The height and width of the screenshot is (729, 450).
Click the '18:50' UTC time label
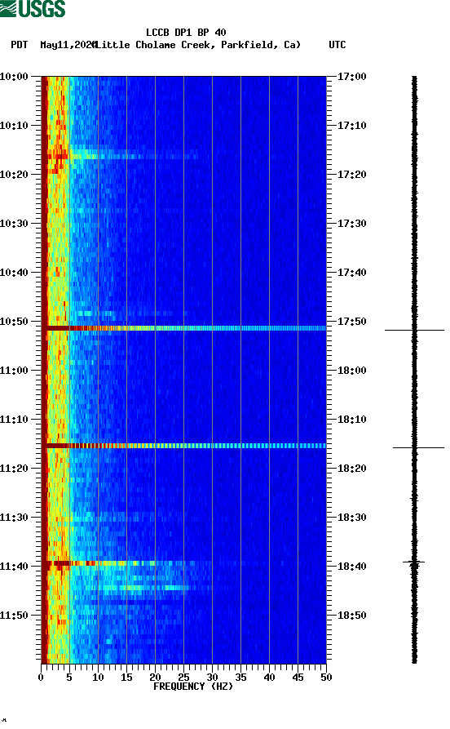(351, 615)
